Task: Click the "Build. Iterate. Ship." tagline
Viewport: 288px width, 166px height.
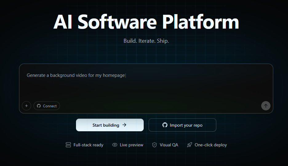Action: (146, 41)
